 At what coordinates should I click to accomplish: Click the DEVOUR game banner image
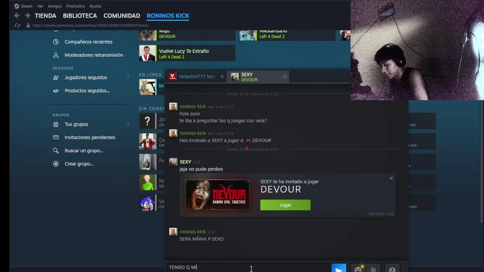[x=217, y=195]
